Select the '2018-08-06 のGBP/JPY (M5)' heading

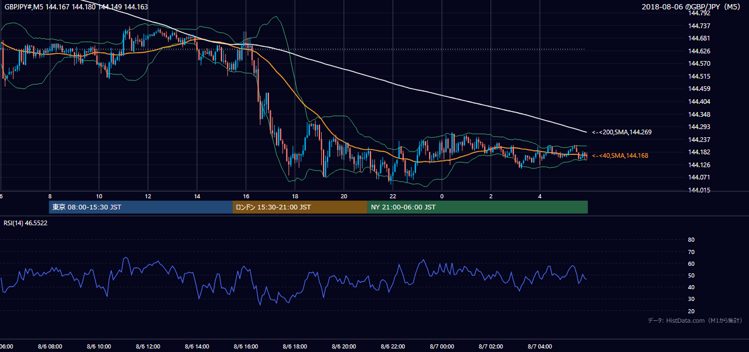692,7
